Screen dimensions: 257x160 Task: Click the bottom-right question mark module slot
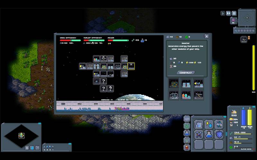coord(110,88)
